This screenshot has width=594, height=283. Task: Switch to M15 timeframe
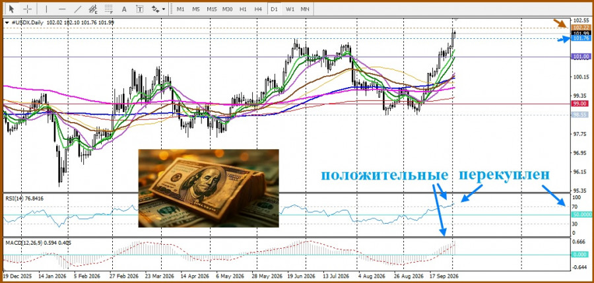[211, 9]
